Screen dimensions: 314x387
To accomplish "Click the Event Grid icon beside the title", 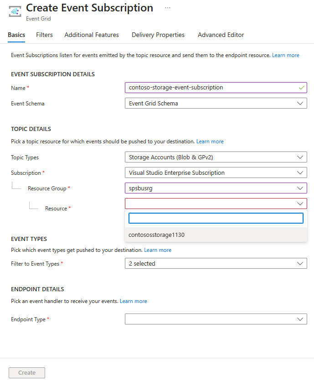I will [x=13, y=11].
